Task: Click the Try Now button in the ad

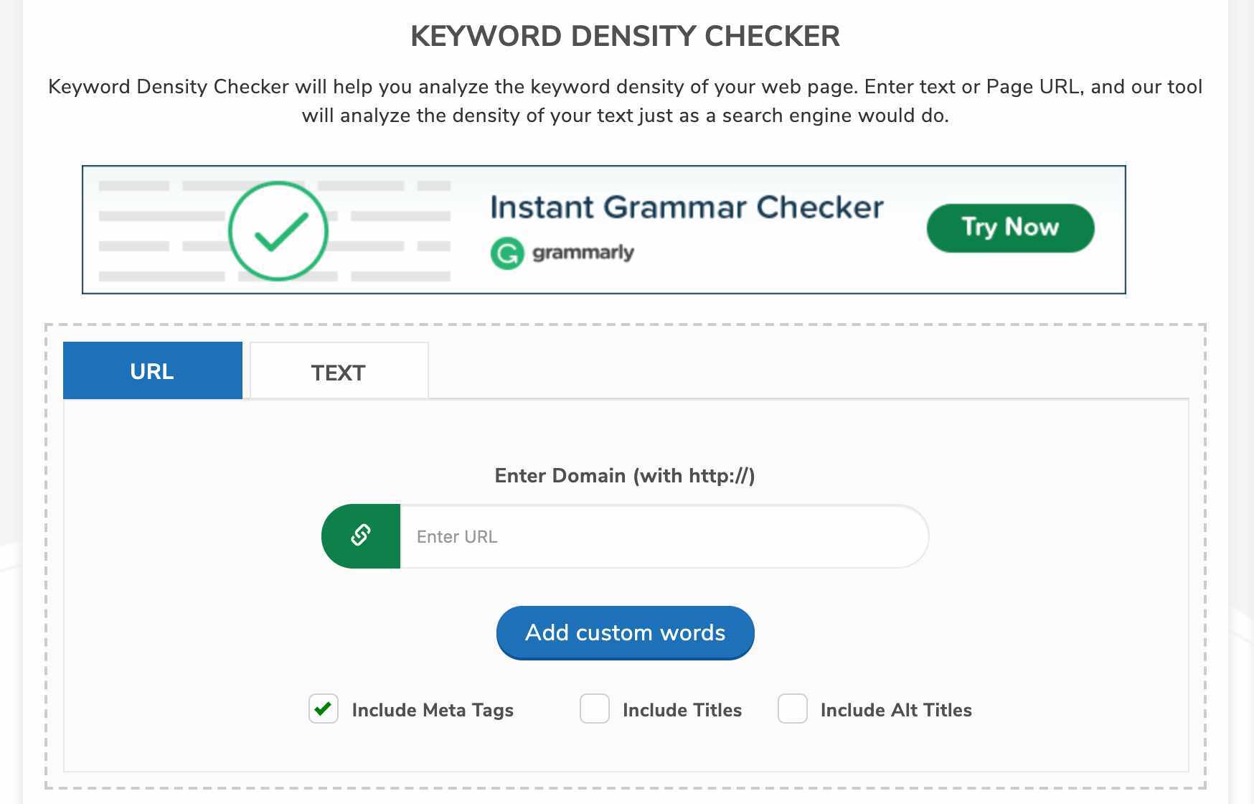Action: pos(1011,228)
